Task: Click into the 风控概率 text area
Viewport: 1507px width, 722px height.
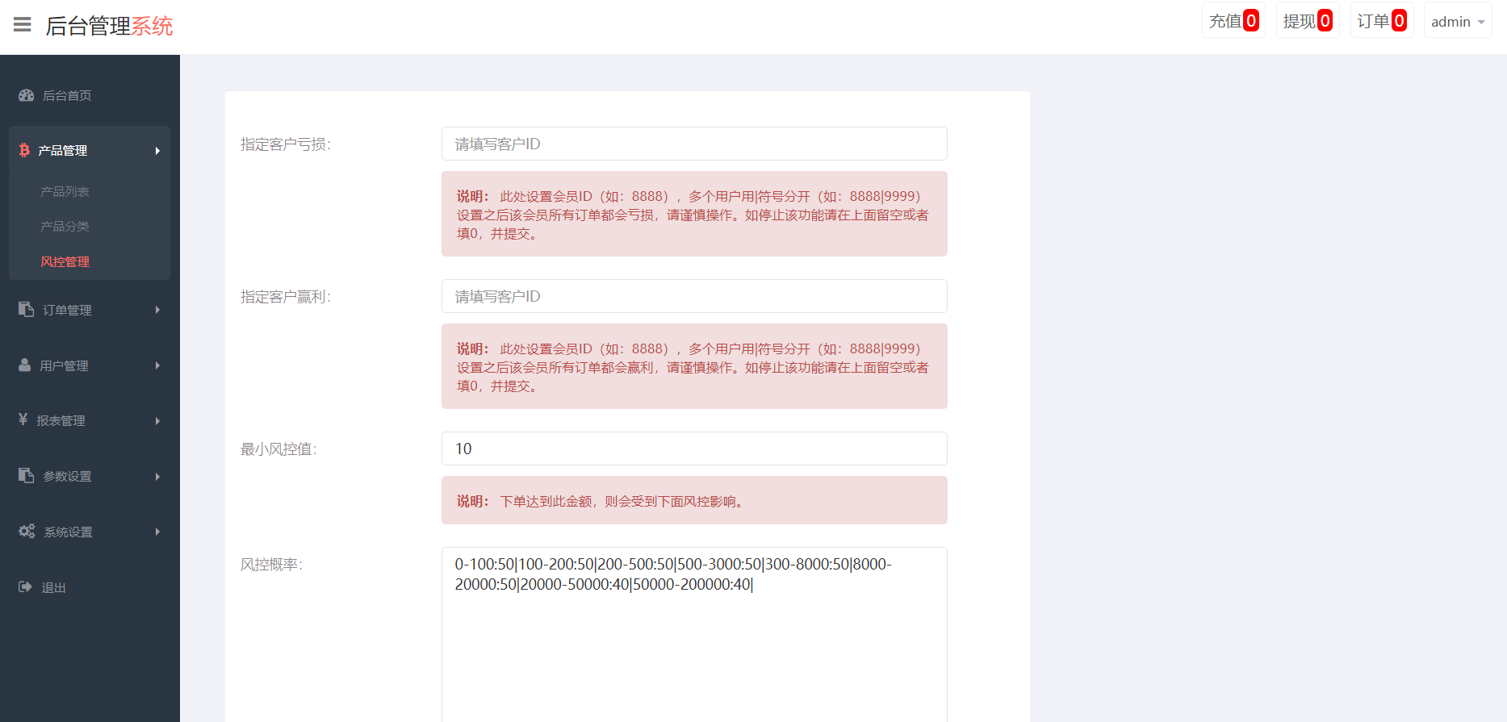Action: tap(694, 634)
